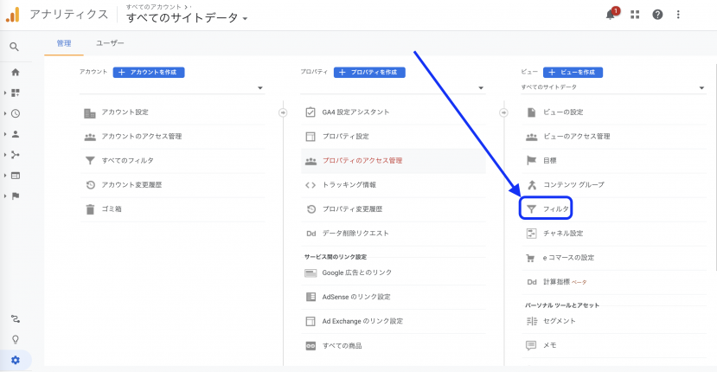Open the admin gear icon at bottom
Image resolution: width=717 pixels, height=372 pixels.
[15, 359]
